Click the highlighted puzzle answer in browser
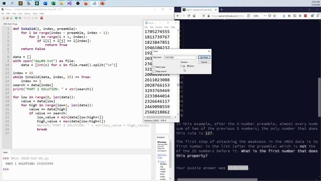The image size is (321, 181). pos(238,168)
